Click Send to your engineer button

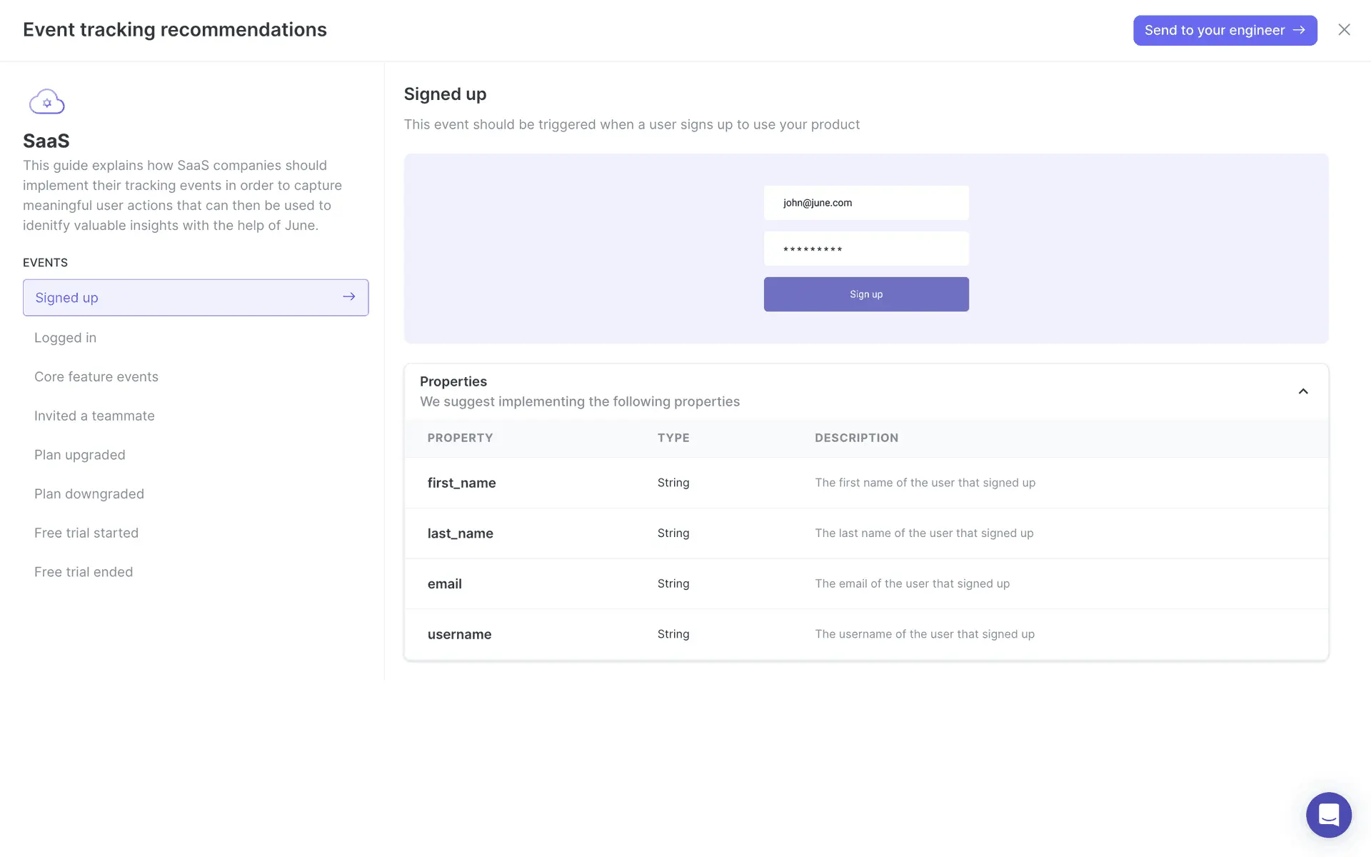(1224, 31)
